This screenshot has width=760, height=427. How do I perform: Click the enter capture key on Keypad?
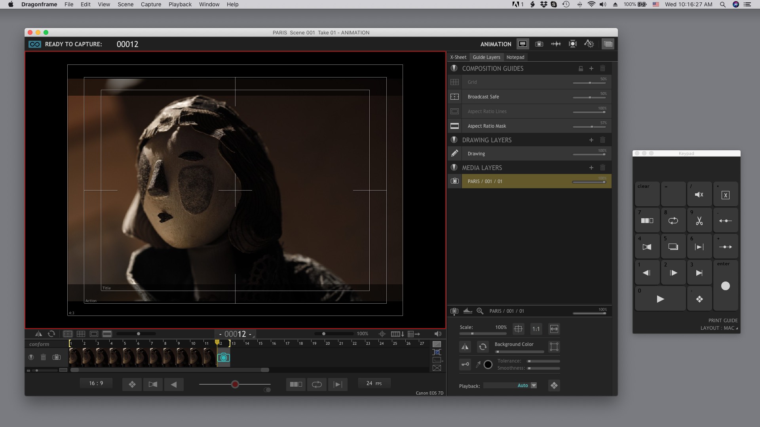(726, 285)
